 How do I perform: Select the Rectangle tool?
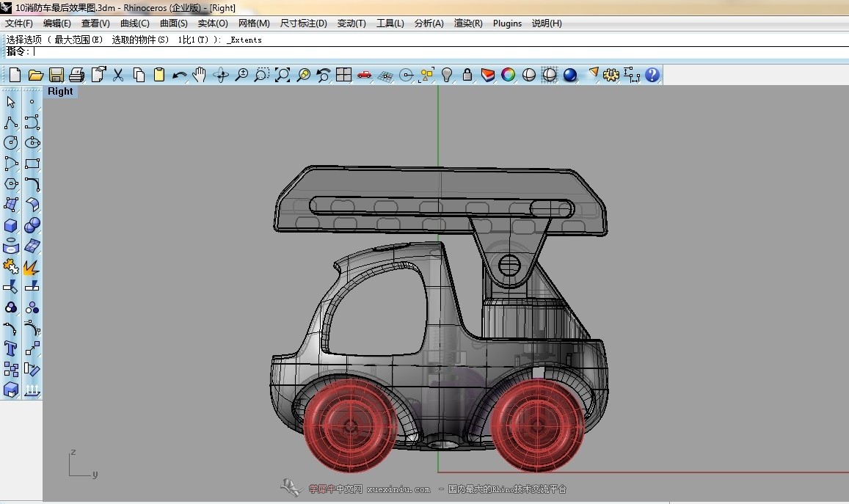[x=32, y=164]
